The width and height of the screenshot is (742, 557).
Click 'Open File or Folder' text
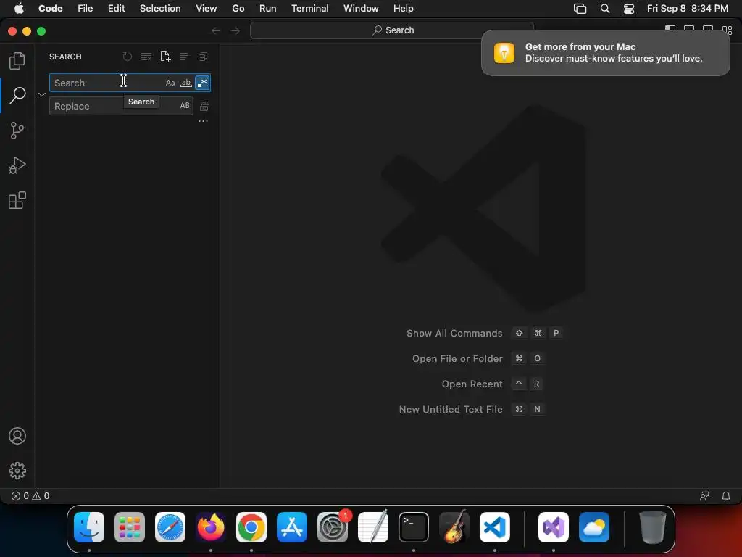point(457,358)
